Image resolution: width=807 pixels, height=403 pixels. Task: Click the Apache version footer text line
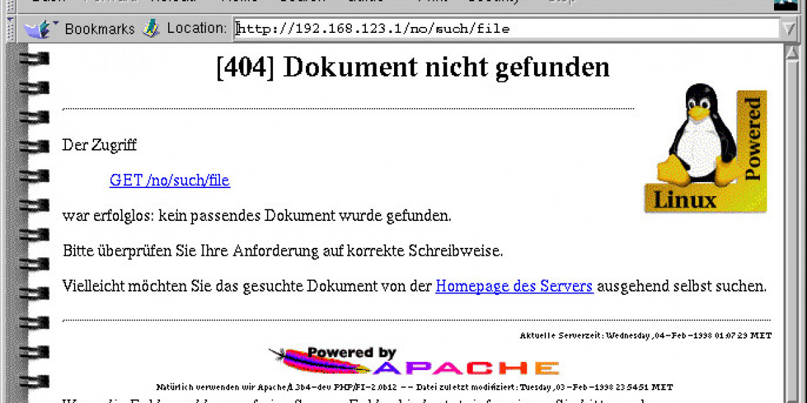click(x=414, y=388)
